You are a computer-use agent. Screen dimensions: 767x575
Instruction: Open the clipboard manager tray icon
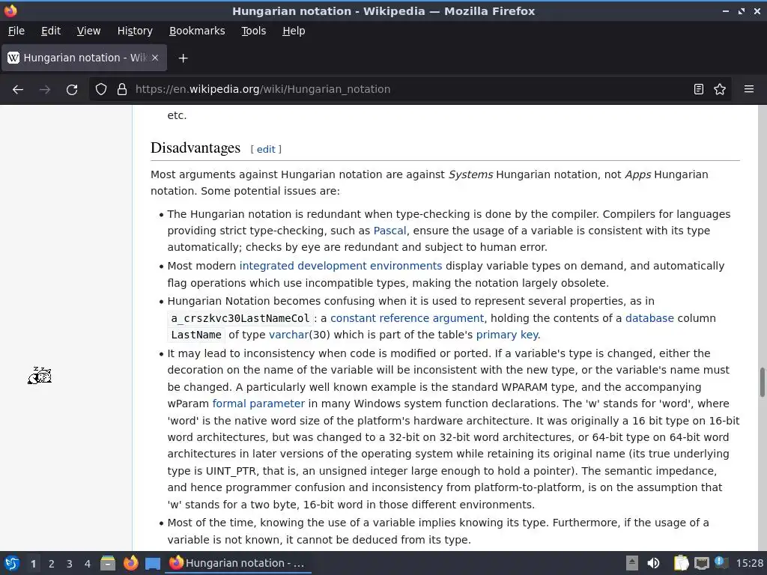click(681, 563)
